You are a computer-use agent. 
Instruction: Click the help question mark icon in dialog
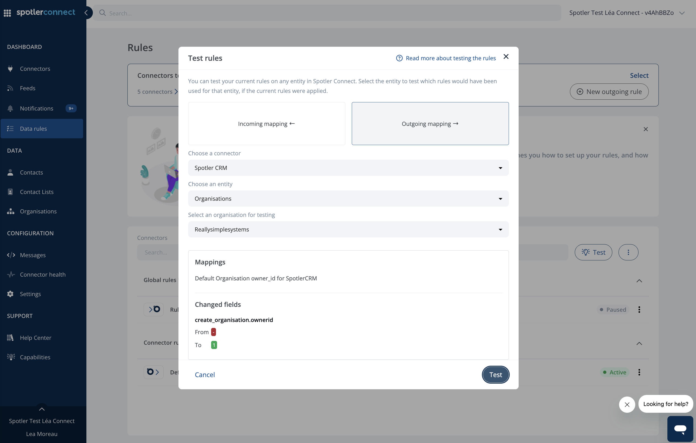(399, 58)
